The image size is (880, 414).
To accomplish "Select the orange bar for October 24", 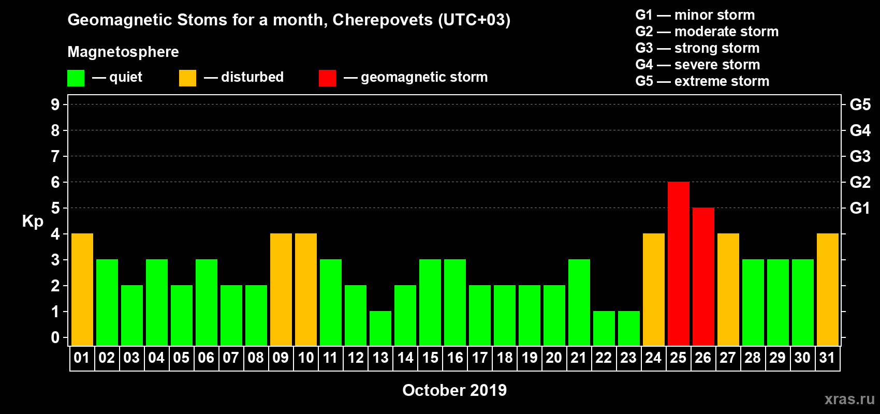I will 653,290.
